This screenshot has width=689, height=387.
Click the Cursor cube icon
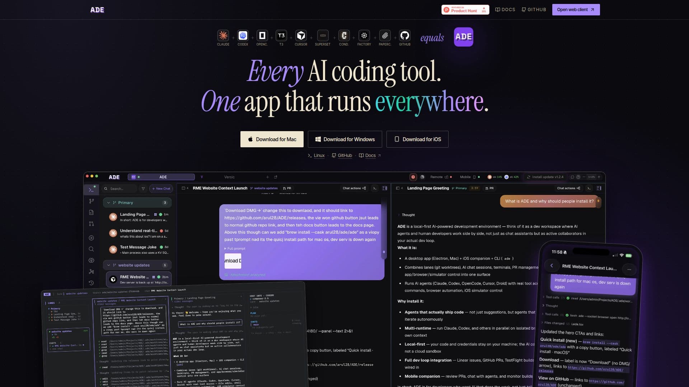click(x=301, y=35)
